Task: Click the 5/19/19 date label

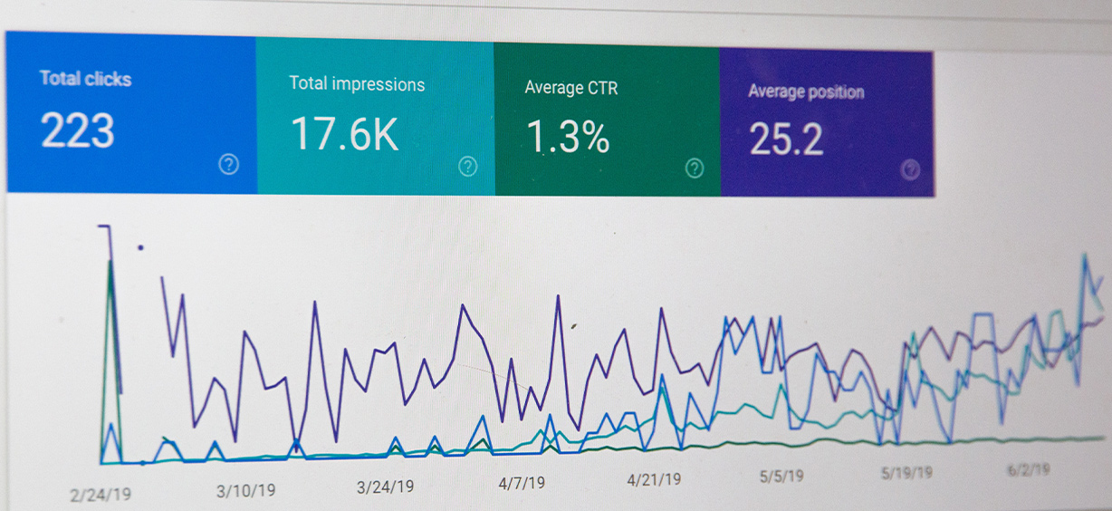Action: 906,472
